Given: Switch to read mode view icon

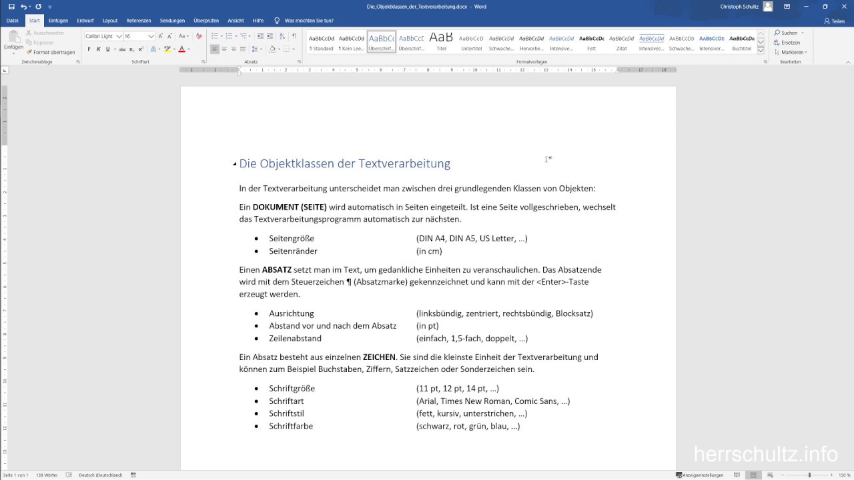Looking at the screenshot, I should coord(737,475).
